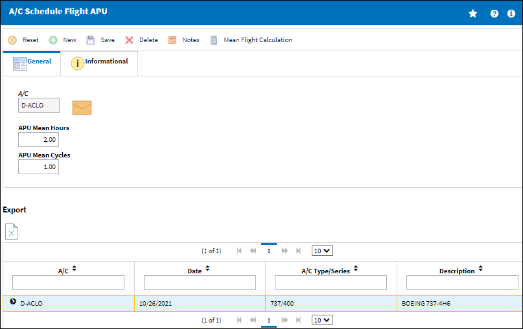Click the favorites star icon in header

472,14
